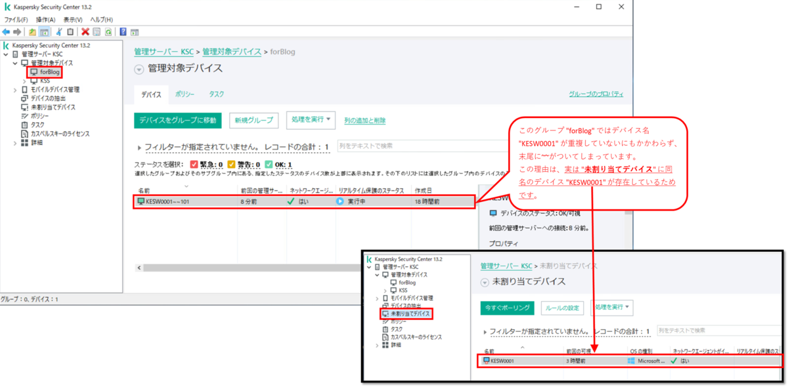The image size is (788, 387).
Task: Click the monitor icon next to KESW0001 in inset
Action: [x=486, y=361]
